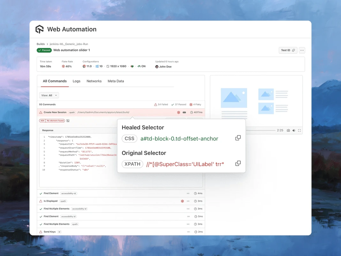This screenshot has width=341, height=256.
Task: Click the Web Automation logo icon
Action: 40,29
